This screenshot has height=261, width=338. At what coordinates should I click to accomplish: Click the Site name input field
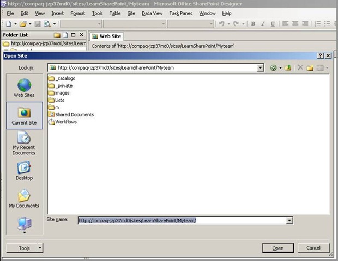pyautogui.click(x=182, y=220)
